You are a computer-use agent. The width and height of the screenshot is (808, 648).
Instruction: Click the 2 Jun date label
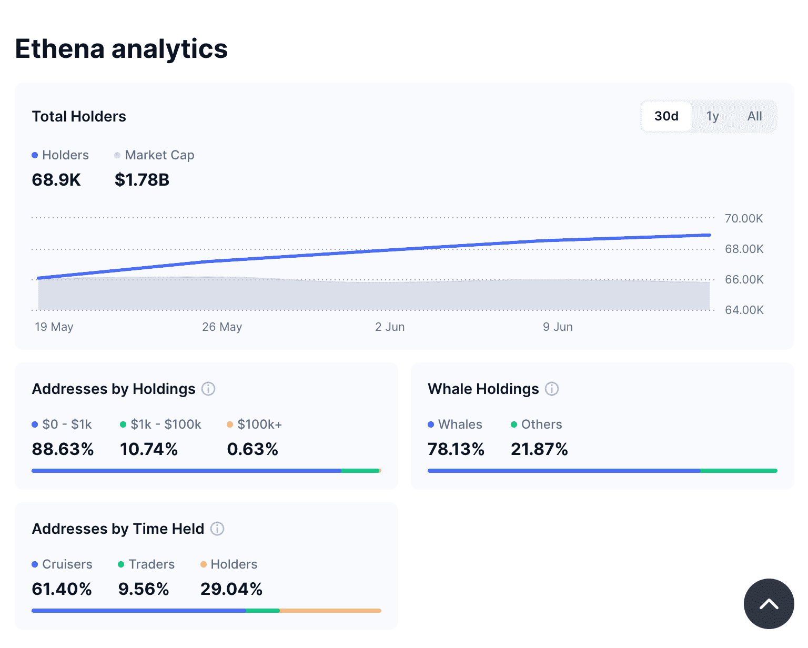(390, 327)
